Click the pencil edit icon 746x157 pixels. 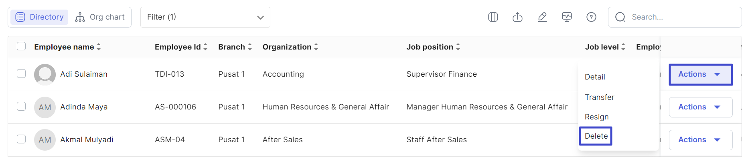coord(542,17)
